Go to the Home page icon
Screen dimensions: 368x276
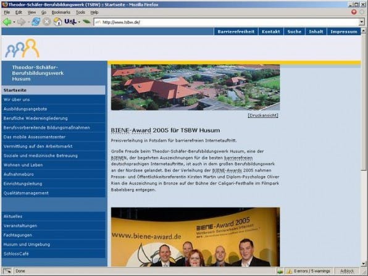click(x=57, y=22)
